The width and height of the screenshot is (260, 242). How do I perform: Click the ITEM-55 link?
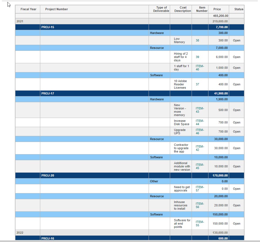coord(200,223)
